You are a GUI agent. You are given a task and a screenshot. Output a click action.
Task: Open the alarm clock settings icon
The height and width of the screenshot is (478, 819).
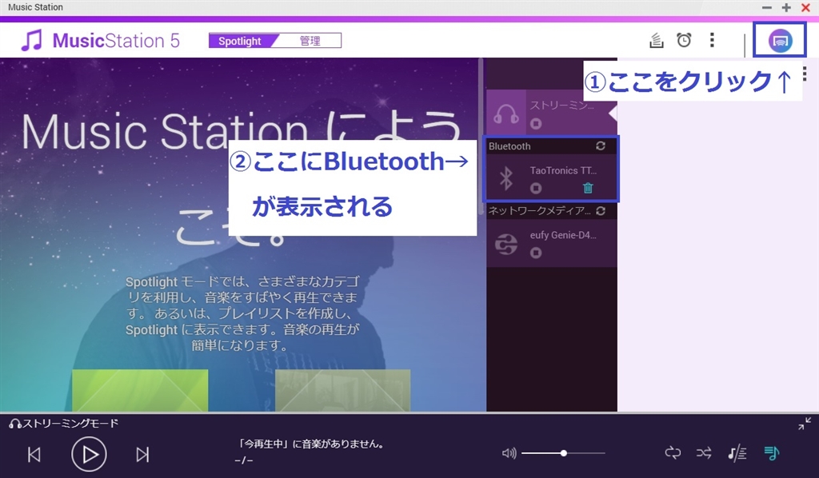click(x=684, y=40)
